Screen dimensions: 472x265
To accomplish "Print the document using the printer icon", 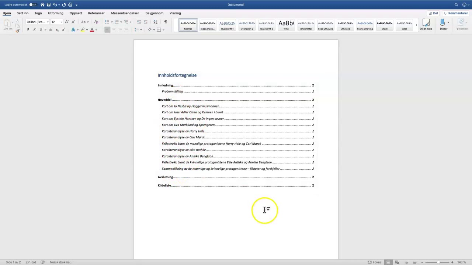I will click(70, 5).
